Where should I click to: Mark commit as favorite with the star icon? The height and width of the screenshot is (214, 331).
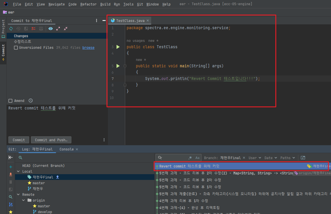coord(11,212)
